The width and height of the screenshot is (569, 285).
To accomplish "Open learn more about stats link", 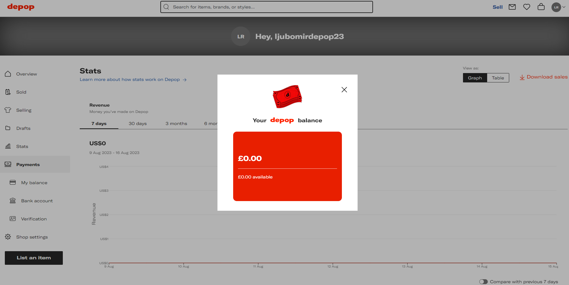I will (x=133, y=79).
